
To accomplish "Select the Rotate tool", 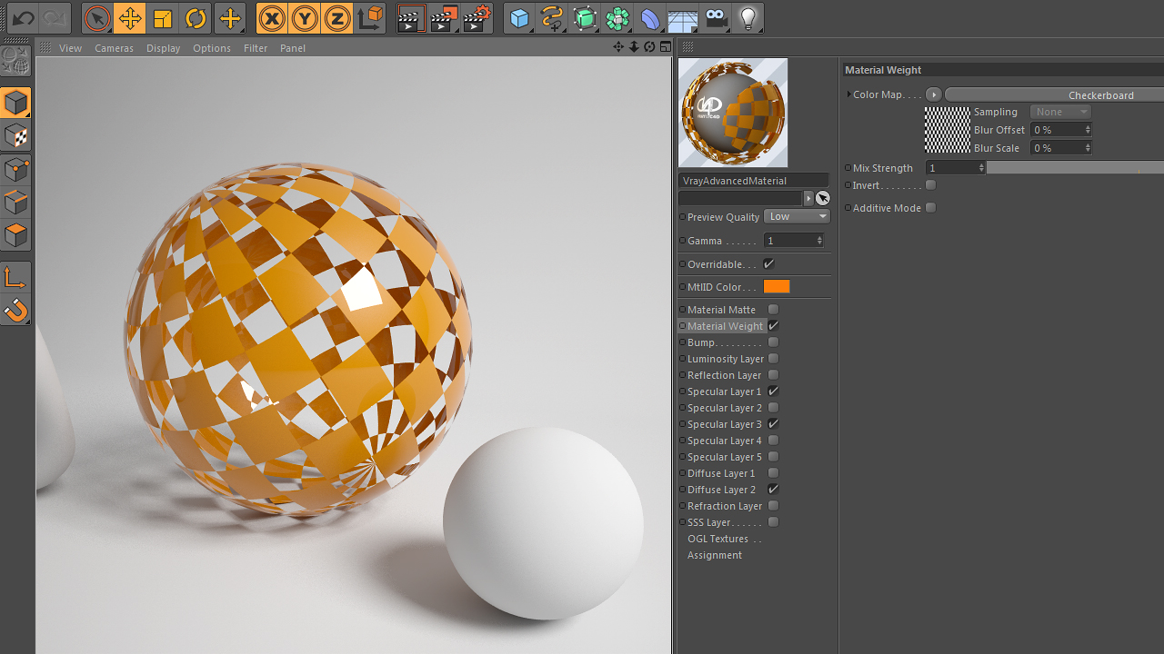I will [196, 18].
